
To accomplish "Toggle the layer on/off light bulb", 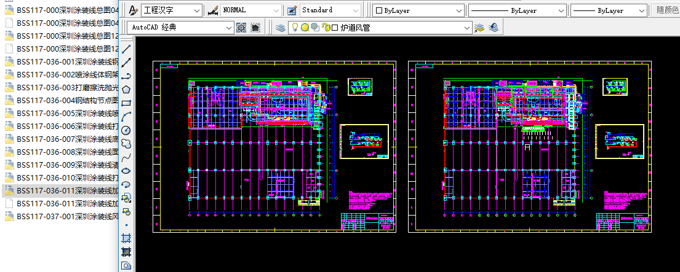I will [x=295, y=27].
